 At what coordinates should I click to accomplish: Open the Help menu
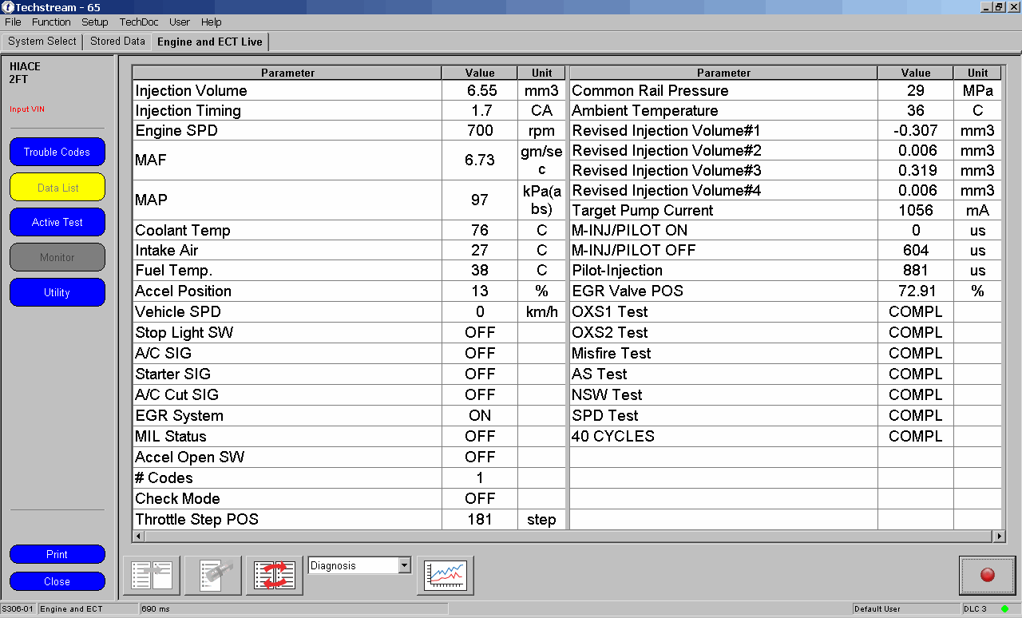[212, 22]
